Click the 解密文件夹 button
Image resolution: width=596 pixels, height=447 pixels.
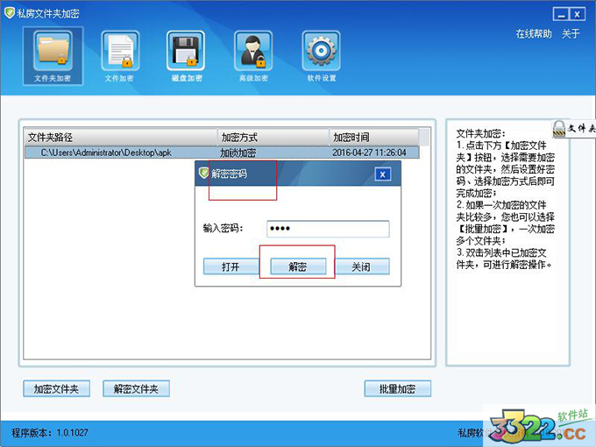pos(136,389)
